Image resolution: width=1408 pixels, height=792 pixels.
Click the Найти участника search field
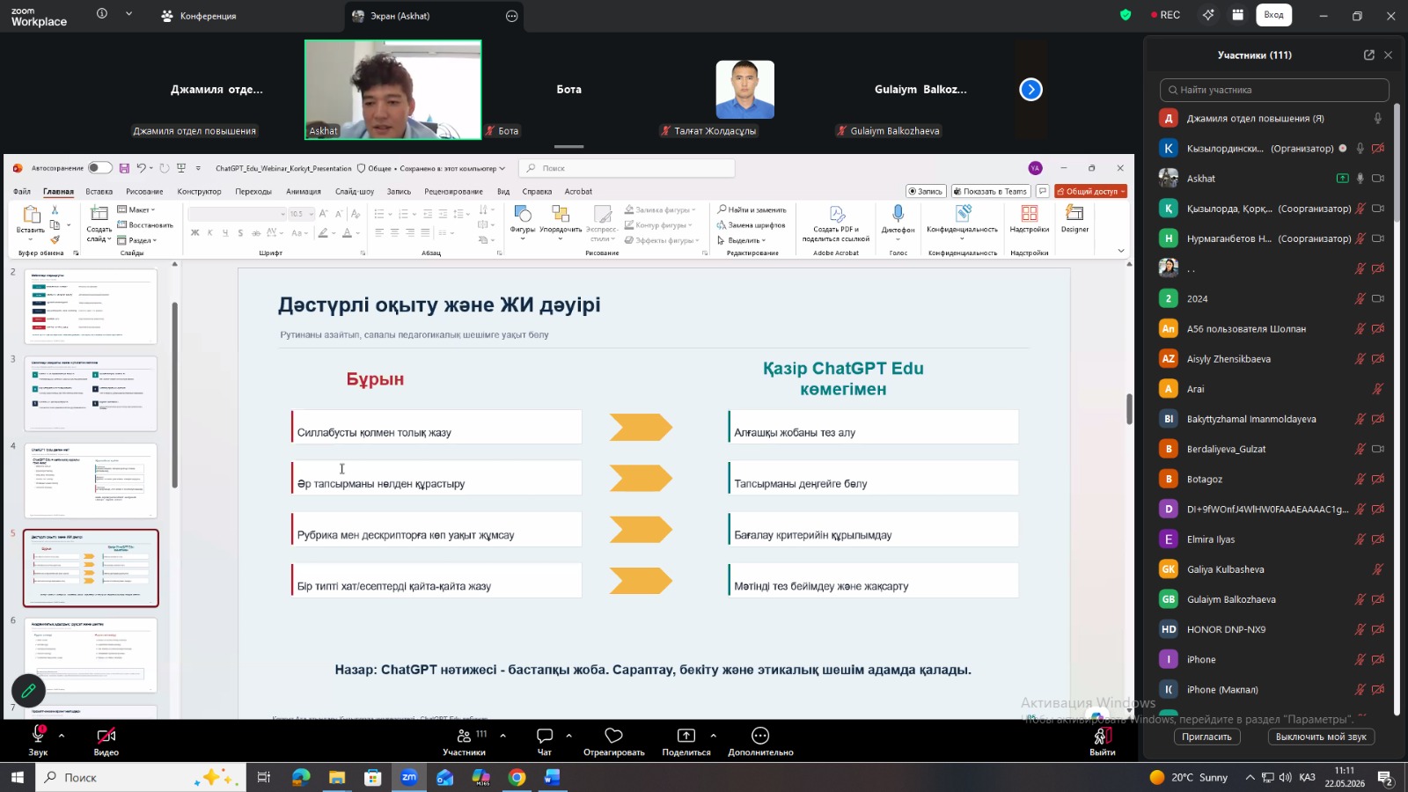1274,90
